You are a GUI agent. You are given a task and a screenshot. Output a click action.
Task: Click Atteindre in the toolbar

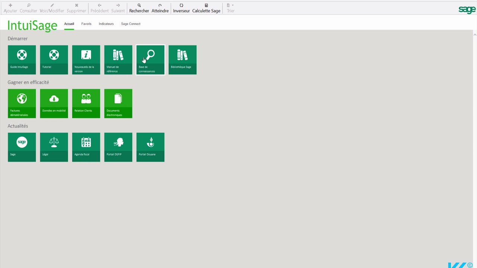(160, 8)
